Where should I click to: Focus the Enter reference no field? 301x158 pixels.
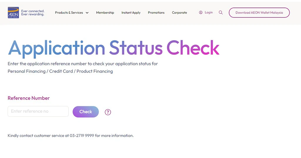coord(38,111)
